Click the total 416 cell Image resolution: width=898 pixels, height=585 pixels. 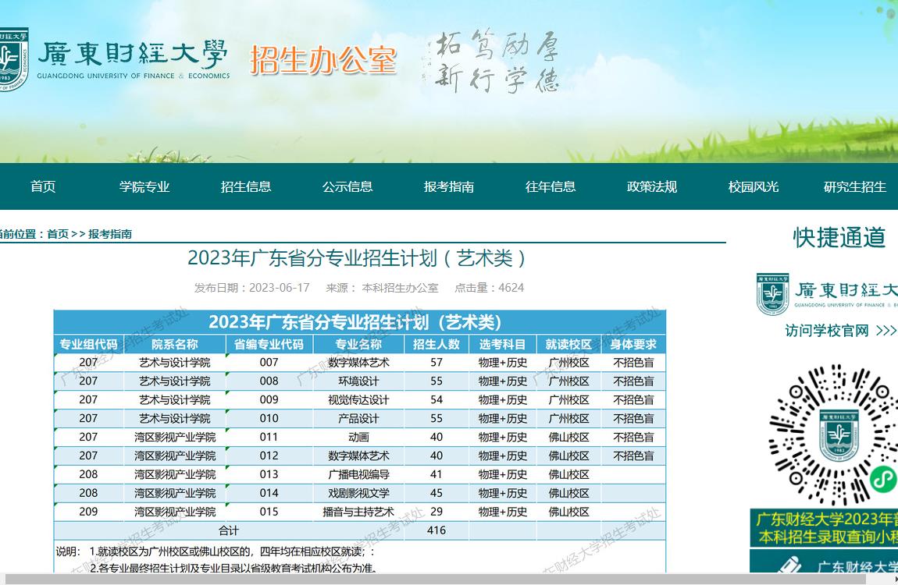point(437,530)
